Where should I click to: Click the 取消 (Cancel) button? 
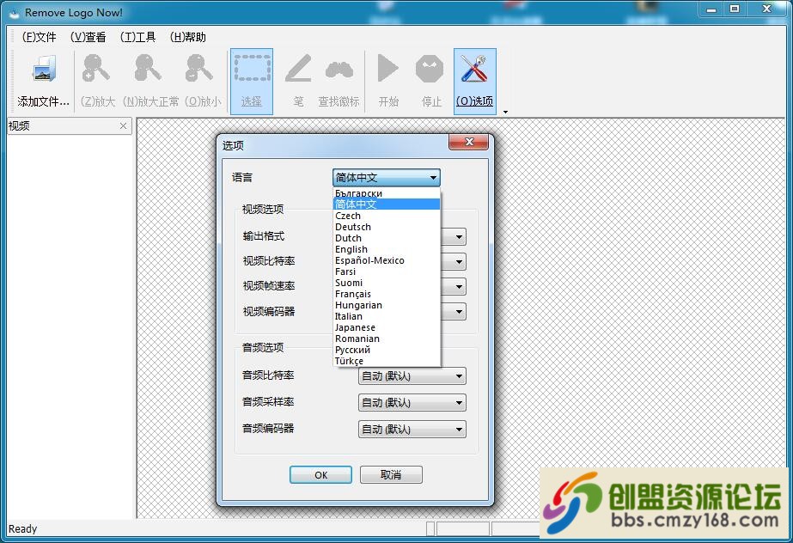pos(391,475)
